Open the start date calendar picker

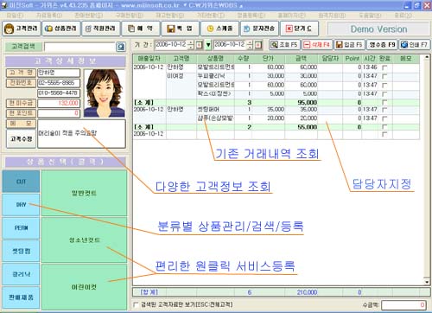(199, 45)
